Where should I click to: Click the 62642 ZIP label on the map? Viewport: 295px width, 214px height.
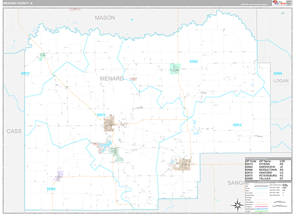tap(194, 61)
